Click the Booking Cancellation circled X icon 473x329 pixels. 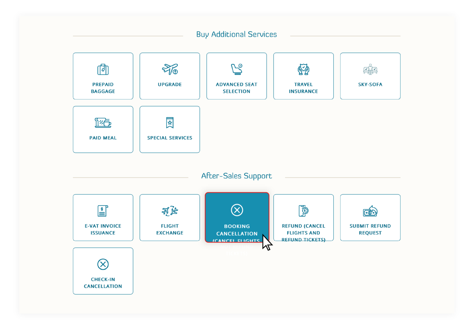coord(237,210)
